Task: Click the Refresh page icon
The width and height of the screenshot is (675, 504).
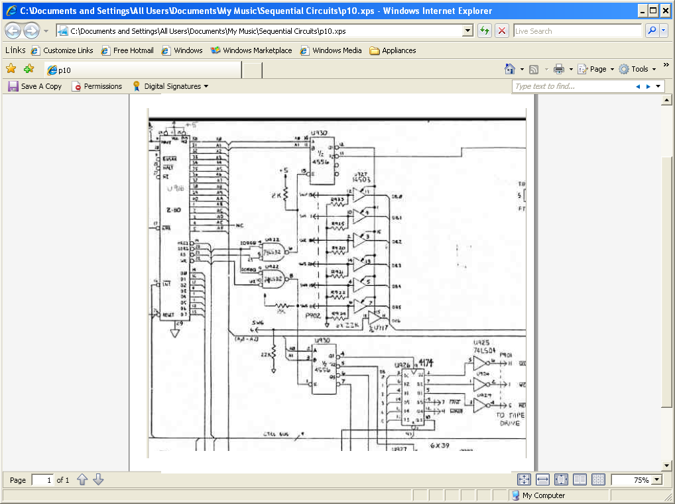Action: (485, 31)
